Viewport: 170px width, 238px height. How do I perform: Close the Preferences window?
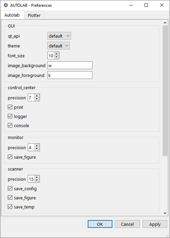162,5
